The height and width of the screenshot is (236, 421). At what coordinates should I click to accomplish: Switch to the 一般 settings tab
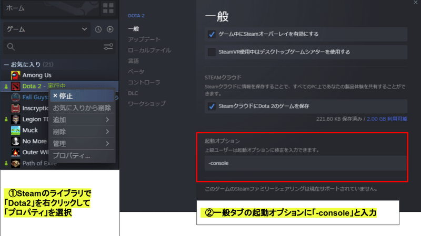click(x=134, y=29)
